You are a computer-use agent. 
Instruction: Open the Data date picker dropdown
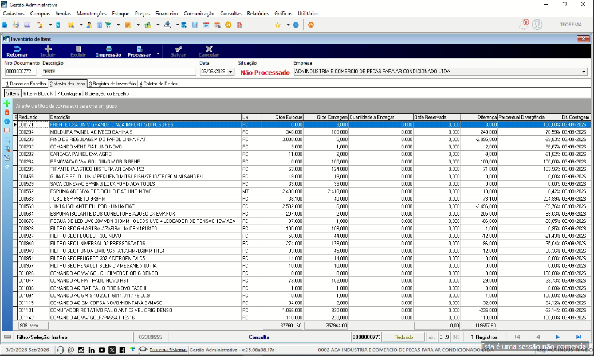click(230, 72)
